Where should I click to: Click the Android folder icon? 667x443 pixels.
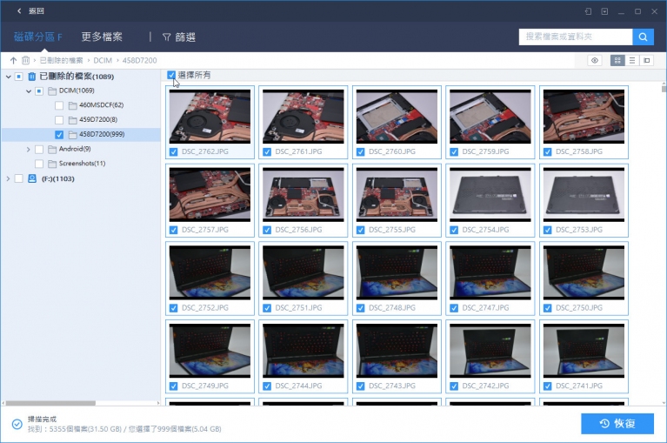pyautogui.click(x=52, y=150)
